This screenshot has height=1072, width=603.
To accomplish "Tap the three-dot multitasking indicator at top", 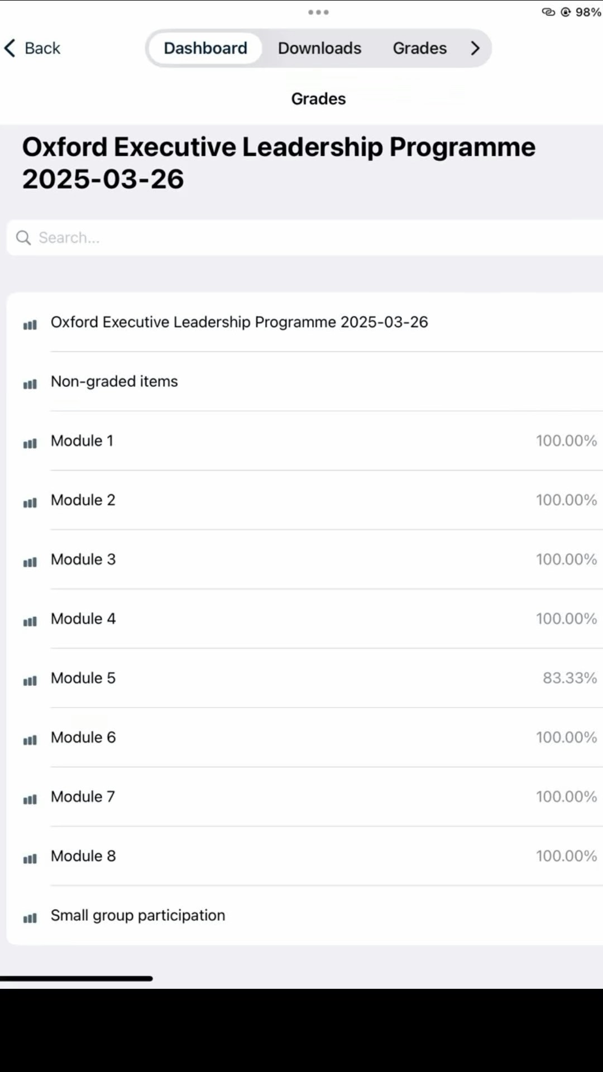I will (x=318, y=12).
